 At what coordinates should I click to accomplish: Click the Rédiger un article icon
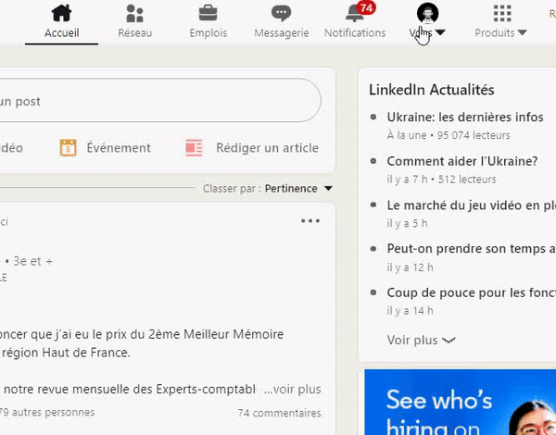point(194,148)
